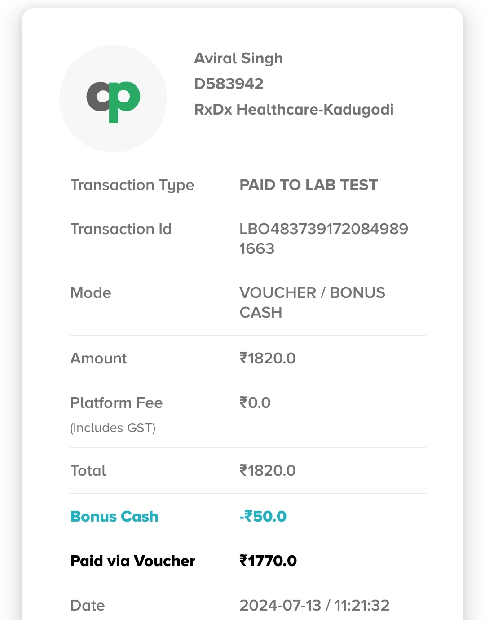Tap the PAID TO LAB TEST value
The height and width of the screenshot is (620, 485).
[x=309, y=185]
